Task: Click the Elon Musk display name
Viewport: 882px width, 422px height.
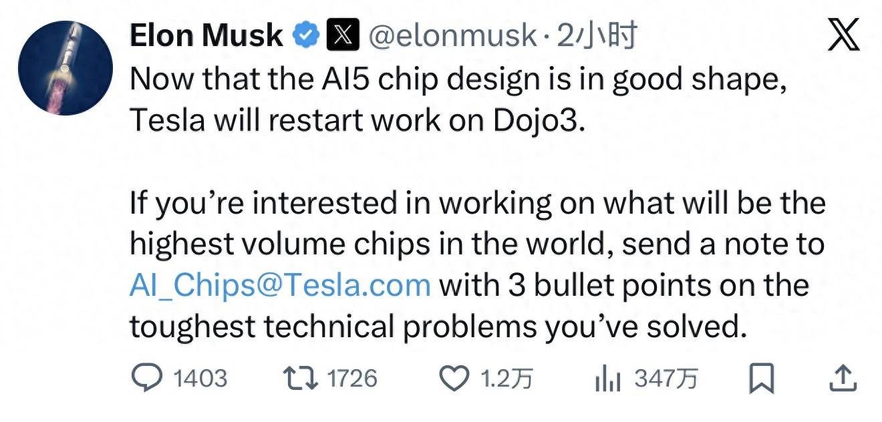Action: 206,36
